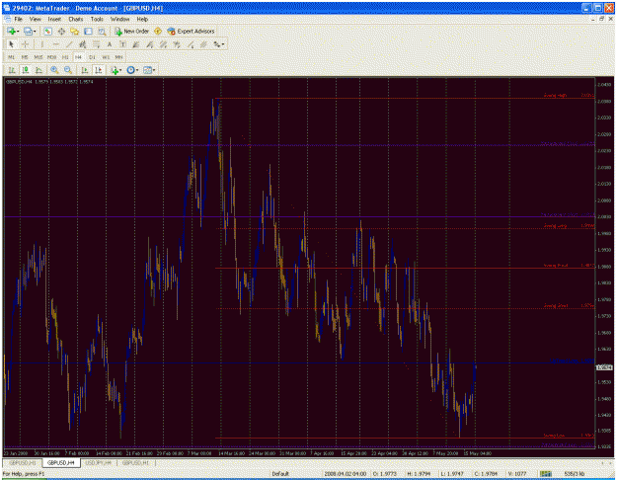This screenshot has width=617, height=480.
Task: Open the View menu
Action: [35, 19]
